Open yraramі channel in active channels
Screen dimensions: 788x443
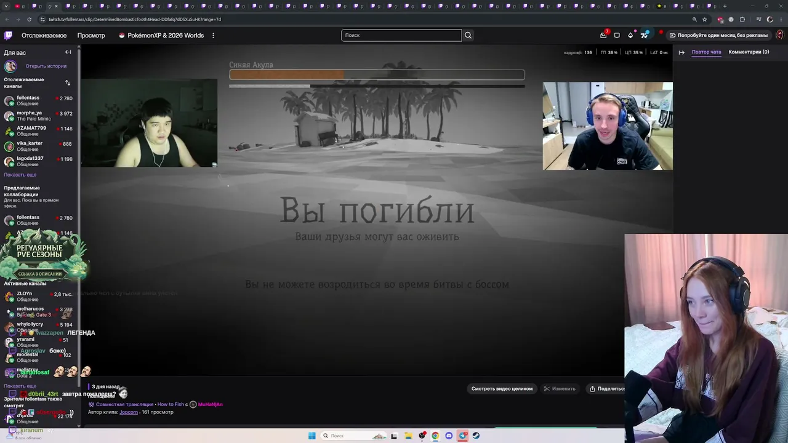point(38,341)
